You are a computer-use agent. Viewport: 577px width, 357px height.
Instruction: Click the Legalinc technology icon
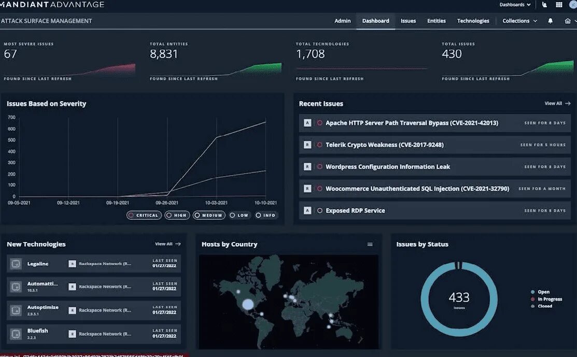click(16, 264)
